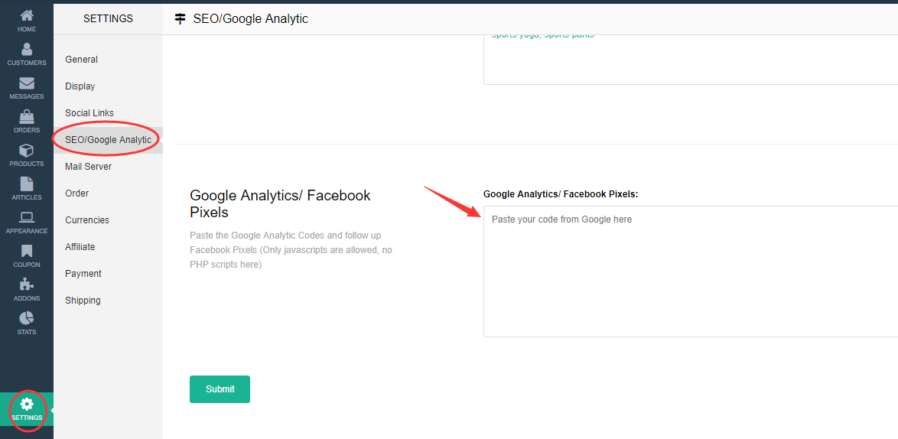Open Addons puzzle piece icon
The height and width of the screenshot is (439, 898).
point(27,285)
